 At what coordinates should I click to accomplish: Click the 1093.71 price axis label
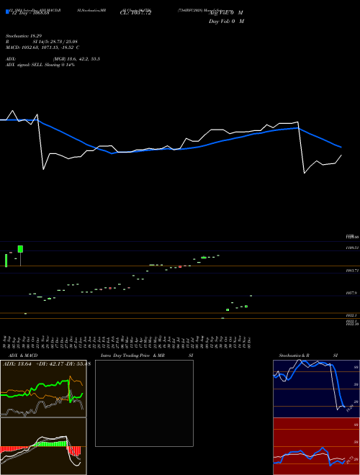[353, 270]
